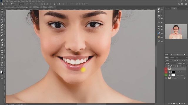Open the File menu
188x105 pixels.
coord(4,1)
